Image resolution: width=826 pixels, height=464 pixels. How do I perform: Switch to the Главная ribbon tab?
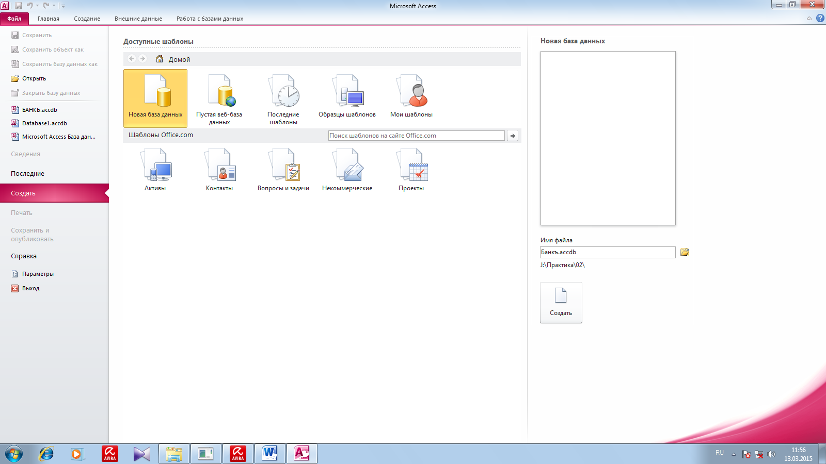pos(49,19)
